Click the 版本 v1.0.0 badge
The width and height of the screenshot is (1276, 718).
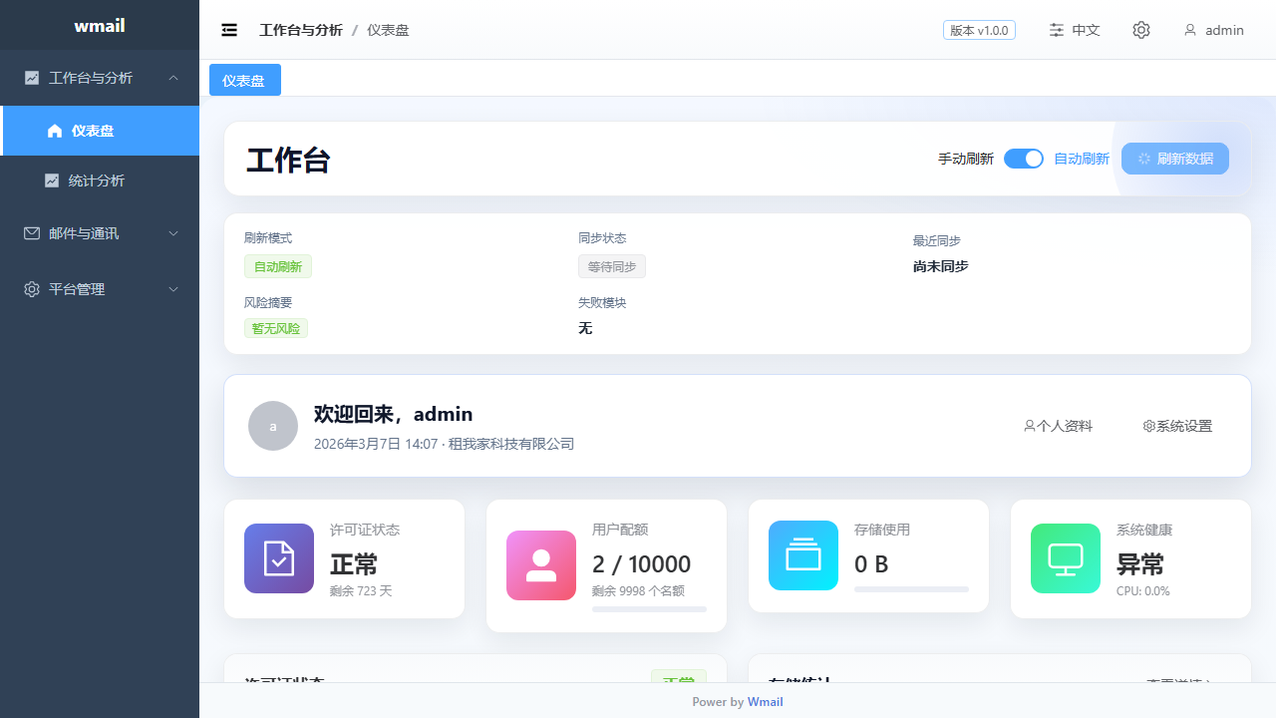tap(979, 30)
